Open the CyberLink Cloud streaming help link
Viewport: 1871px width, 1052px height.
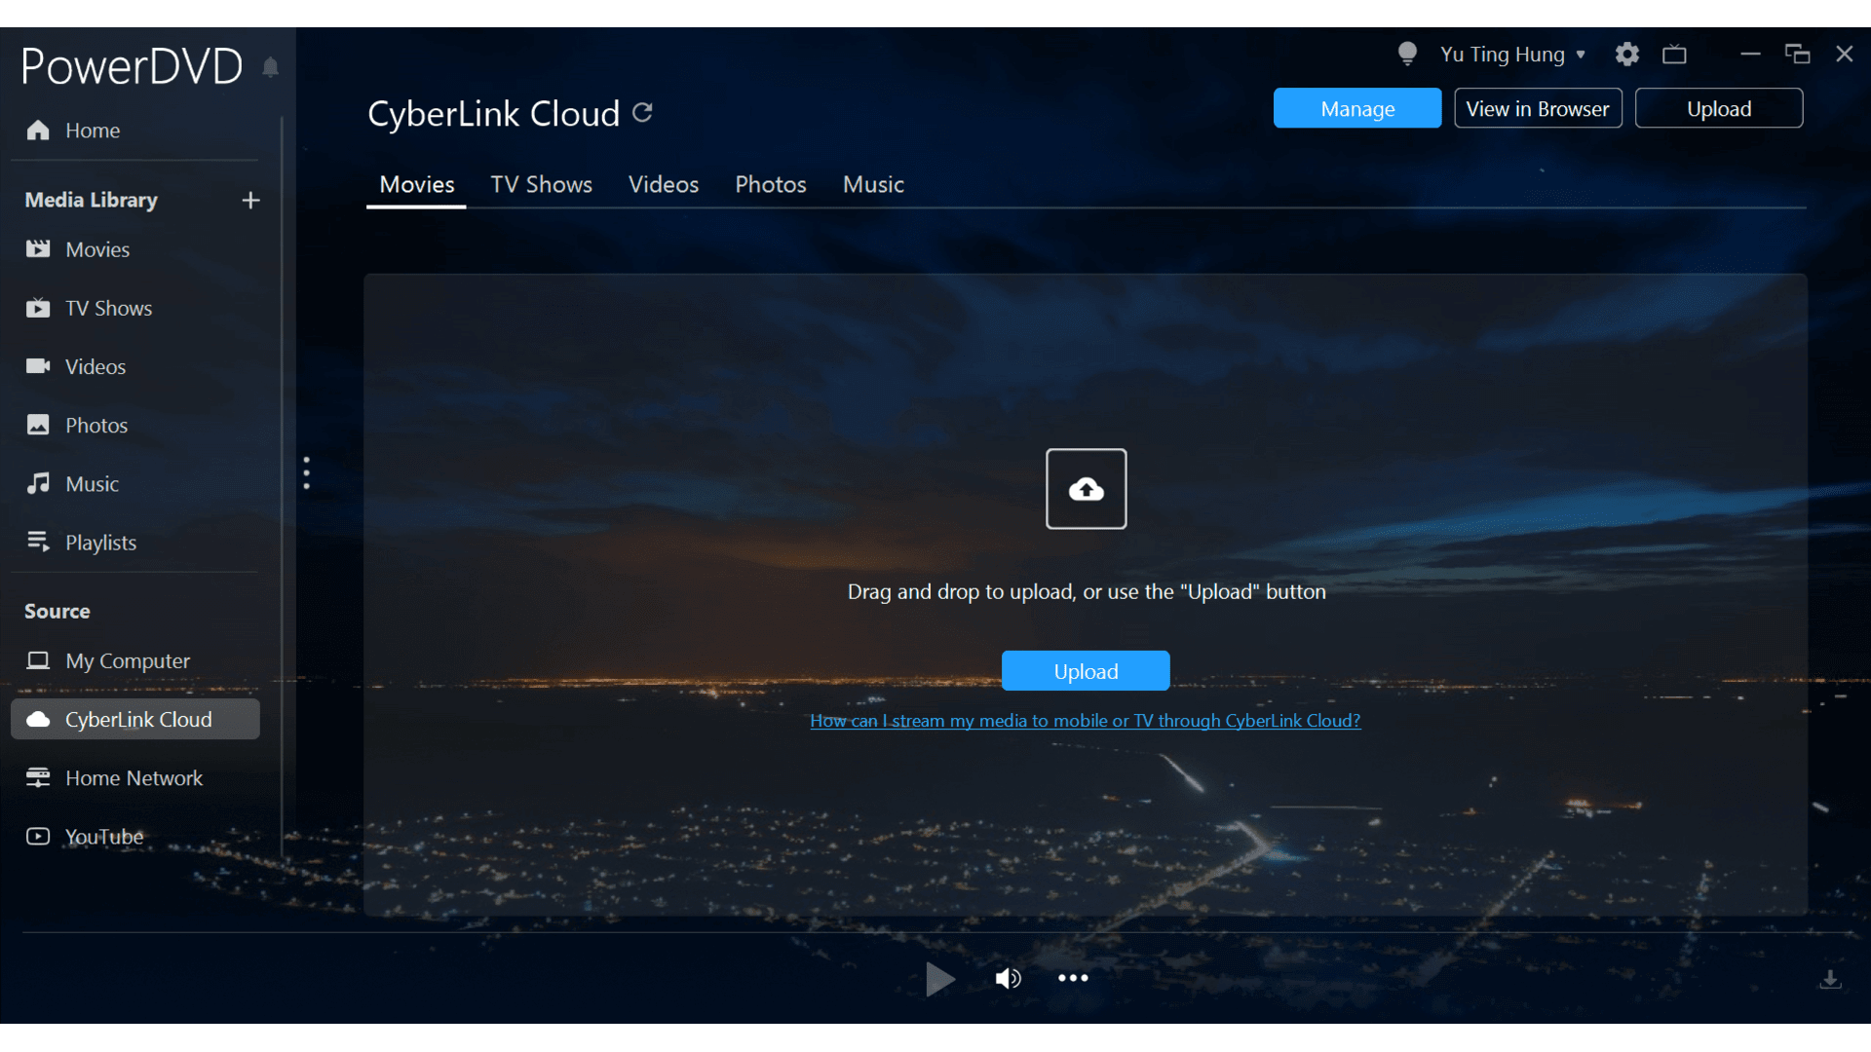(x=1085, y=721)
